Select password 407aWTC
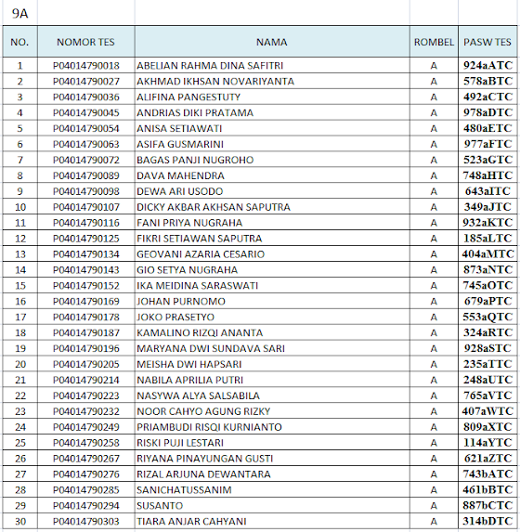The width and height of the screenshot is (520, 532). (x=487, y=411)
